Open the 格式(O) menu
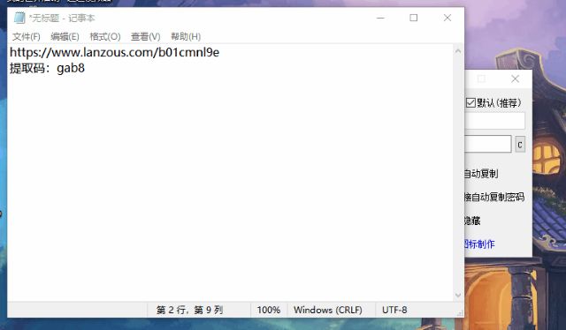Screen dimensions: 566x330 pos(104,36)
